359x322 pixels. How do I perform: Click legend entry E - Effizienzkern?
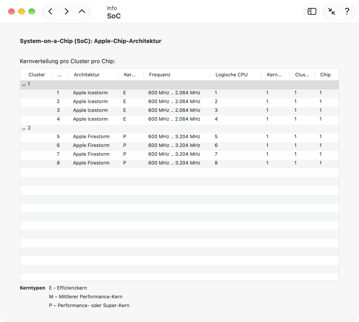click(x=68, y=288)
